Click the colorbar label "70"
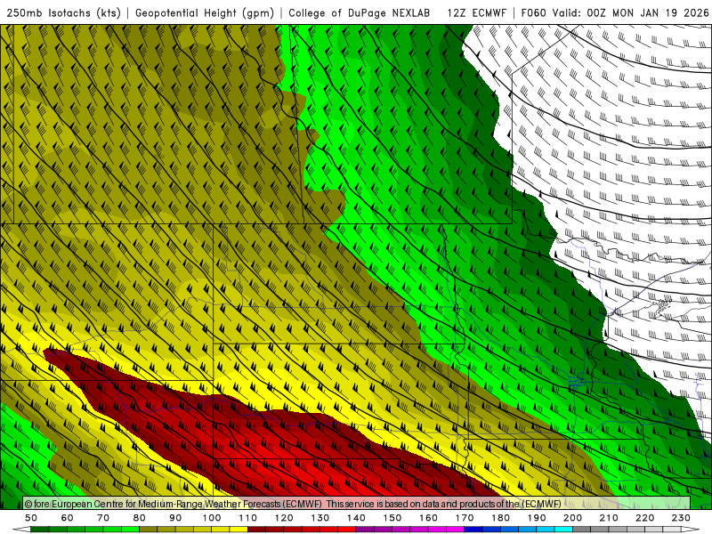 pyautogui.click(x=103, y=518)
